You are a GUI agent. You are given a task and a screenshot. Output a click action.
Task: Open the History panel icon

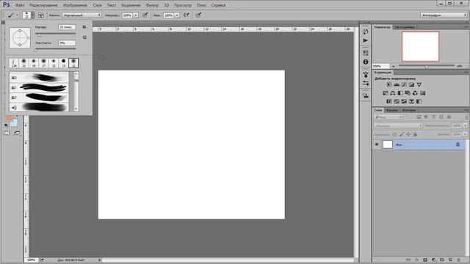[x=366, y=32]
